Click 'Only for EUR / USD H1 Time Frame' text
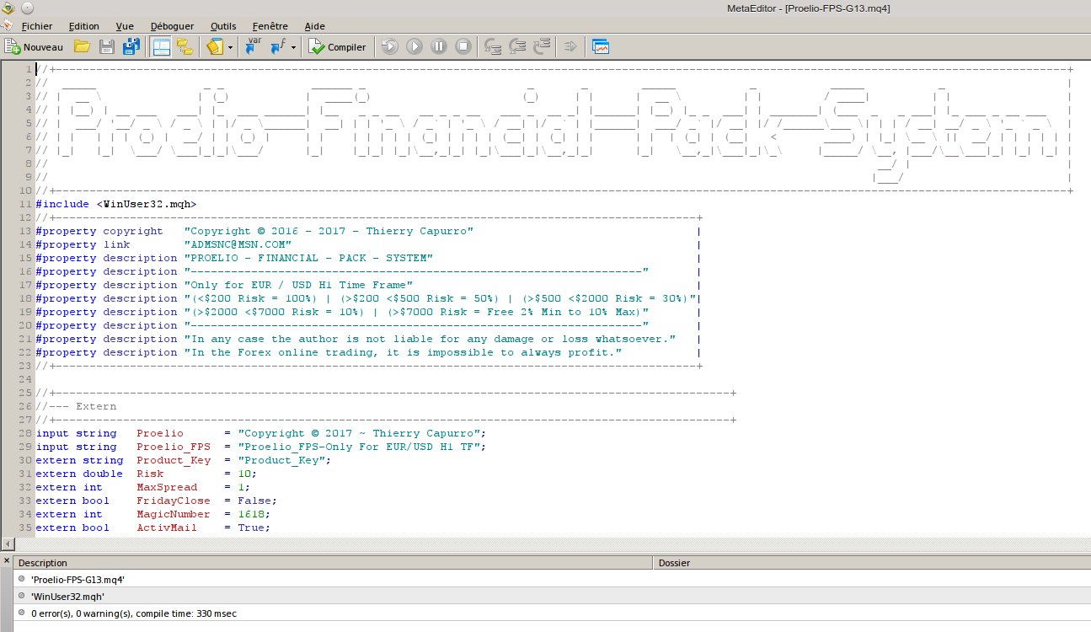This screenshot has height=632, width=1091. pos(298,285)
